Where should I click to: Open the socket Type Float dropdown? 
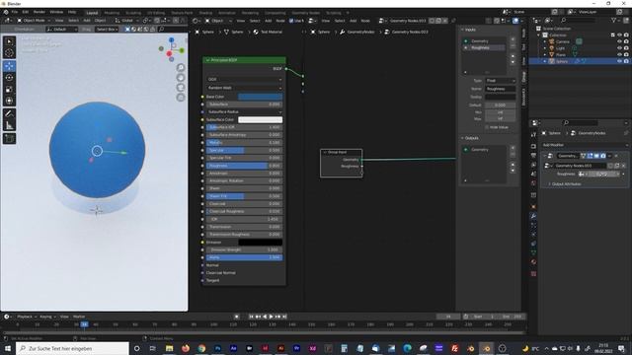501,81
